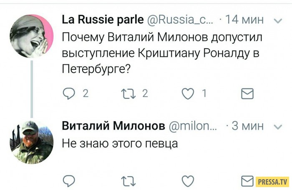Reply to Виталий Милонов's tweet
This screenshot has height=190, width=292.
point(68,180)
